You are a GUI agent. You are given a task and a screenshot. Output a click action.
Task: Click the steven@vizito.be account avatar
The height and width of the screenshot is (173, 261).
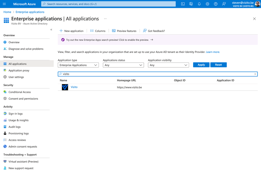coord(257,4)
